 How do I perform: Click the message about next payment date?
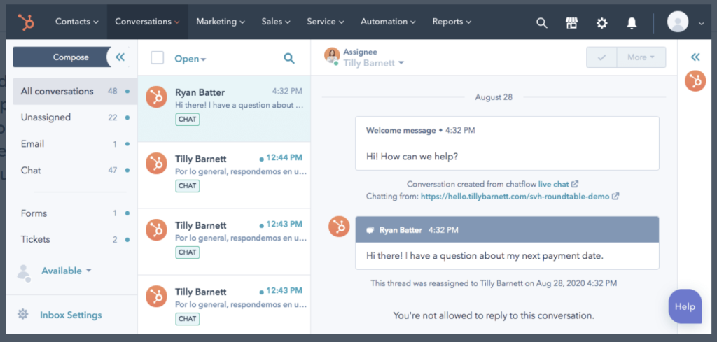pyautogui.click(x=485, y=256)
